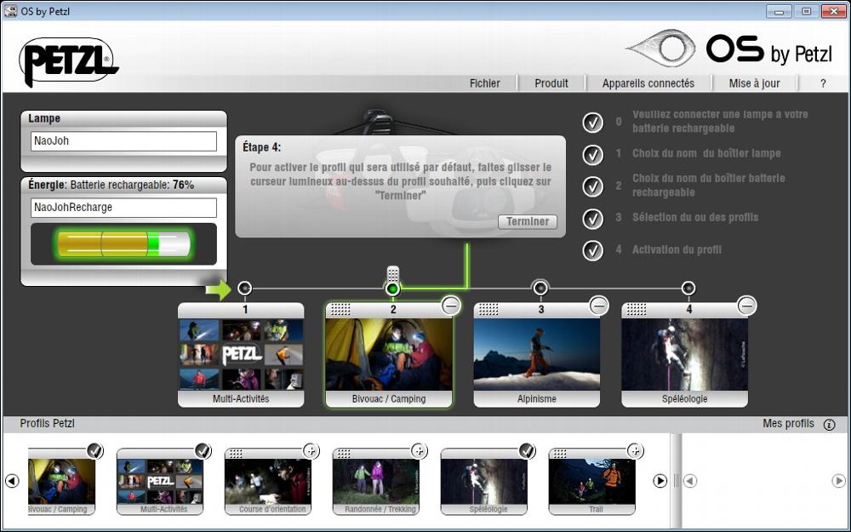Select profile position 4 radio node

point(688,289)
